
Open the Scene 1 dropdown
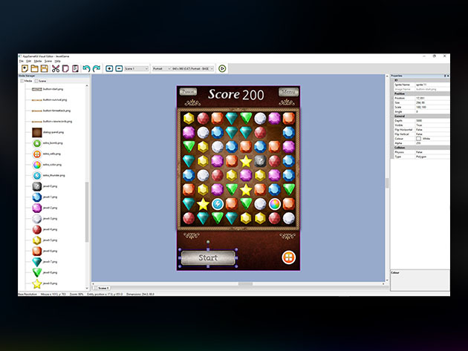(x=136, y=68)
